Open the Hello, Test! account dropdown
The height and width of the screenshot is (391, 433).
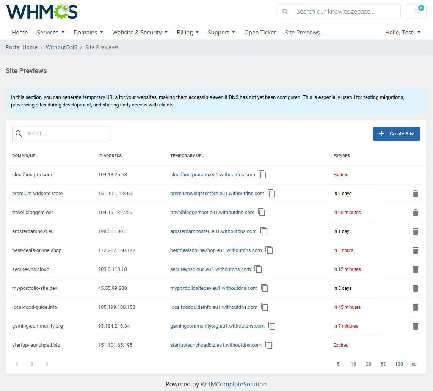click(x=403, y=32)
